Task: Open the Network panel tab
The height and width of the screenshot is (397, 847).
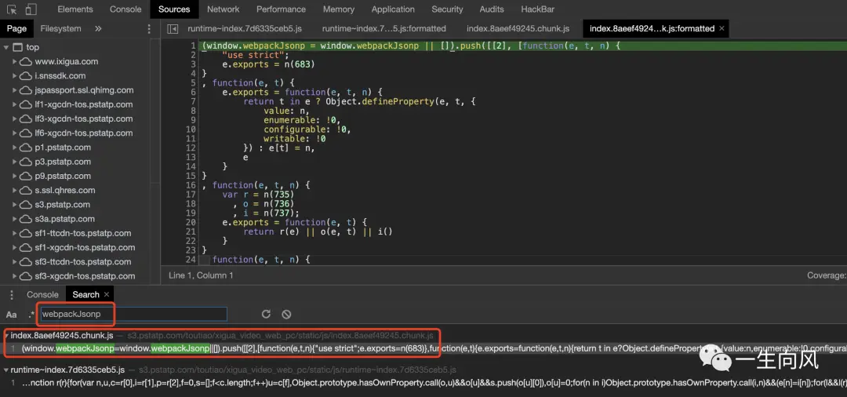Action: point(223,9)
